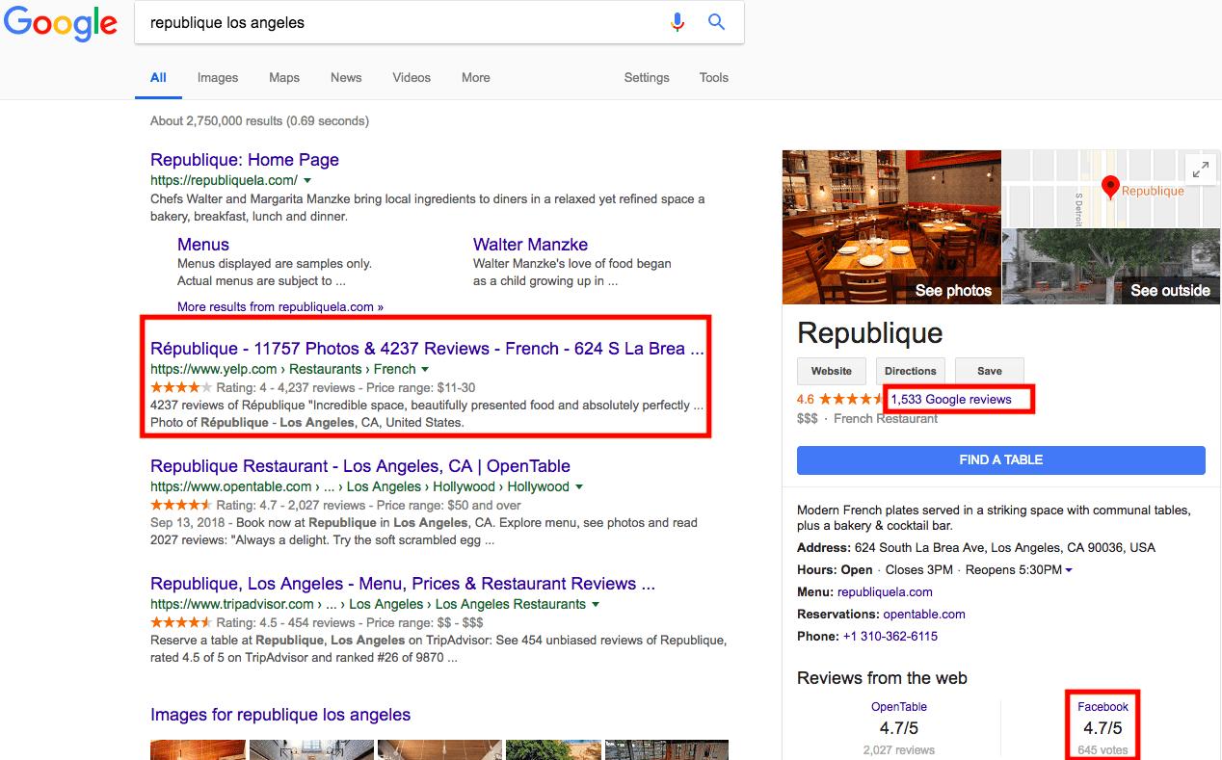The height and width of the screenshot is (760, 1222).
Task: Open the Republique Restaurant OpenTable result
Action: coord(360,466)
